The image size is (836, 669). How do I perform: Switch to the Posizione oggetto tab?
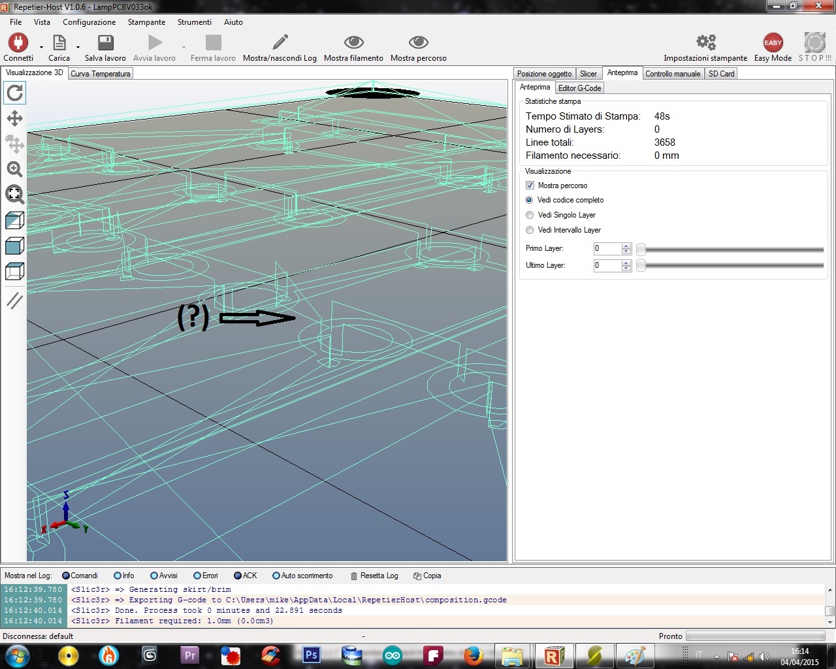click(x=545, y=74)
